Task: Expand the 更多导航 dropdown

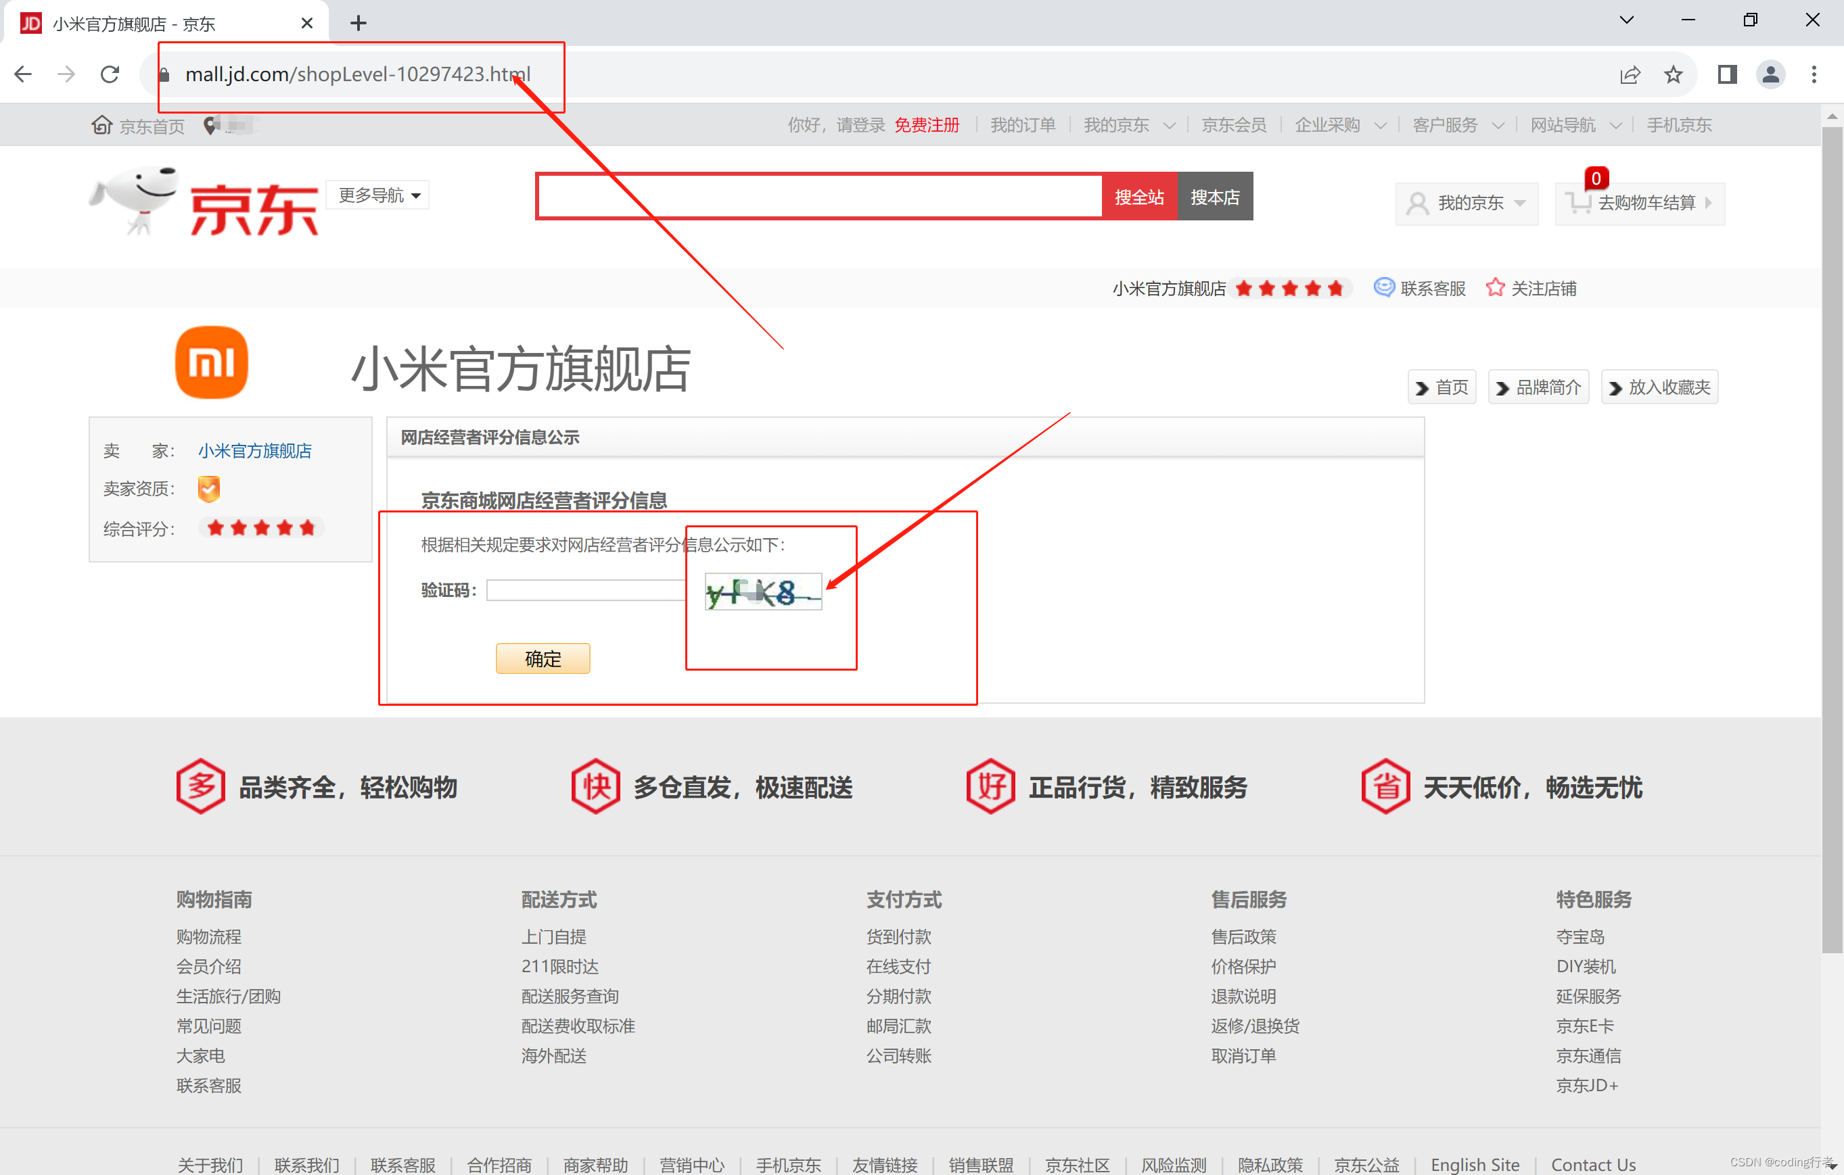Action: coord(377,195)
